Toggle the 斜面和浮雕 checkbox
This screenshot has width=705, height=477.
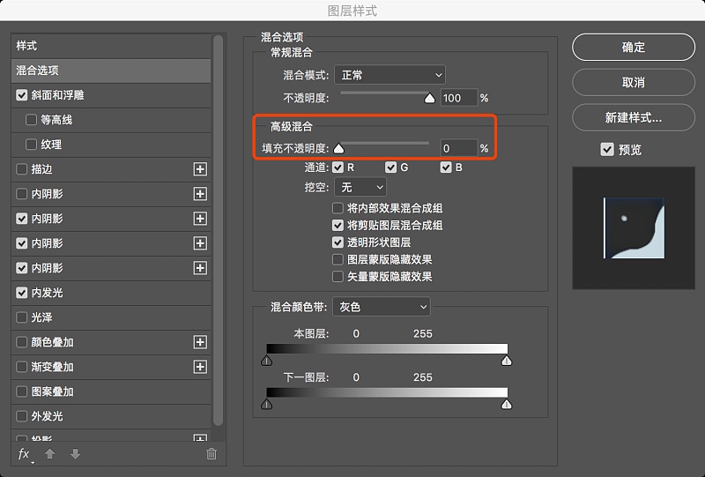[21, 95]
